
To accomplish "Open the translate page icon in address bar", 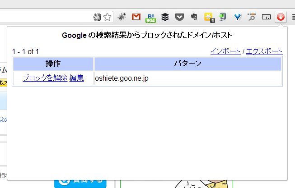I will [x=97, y=17].
